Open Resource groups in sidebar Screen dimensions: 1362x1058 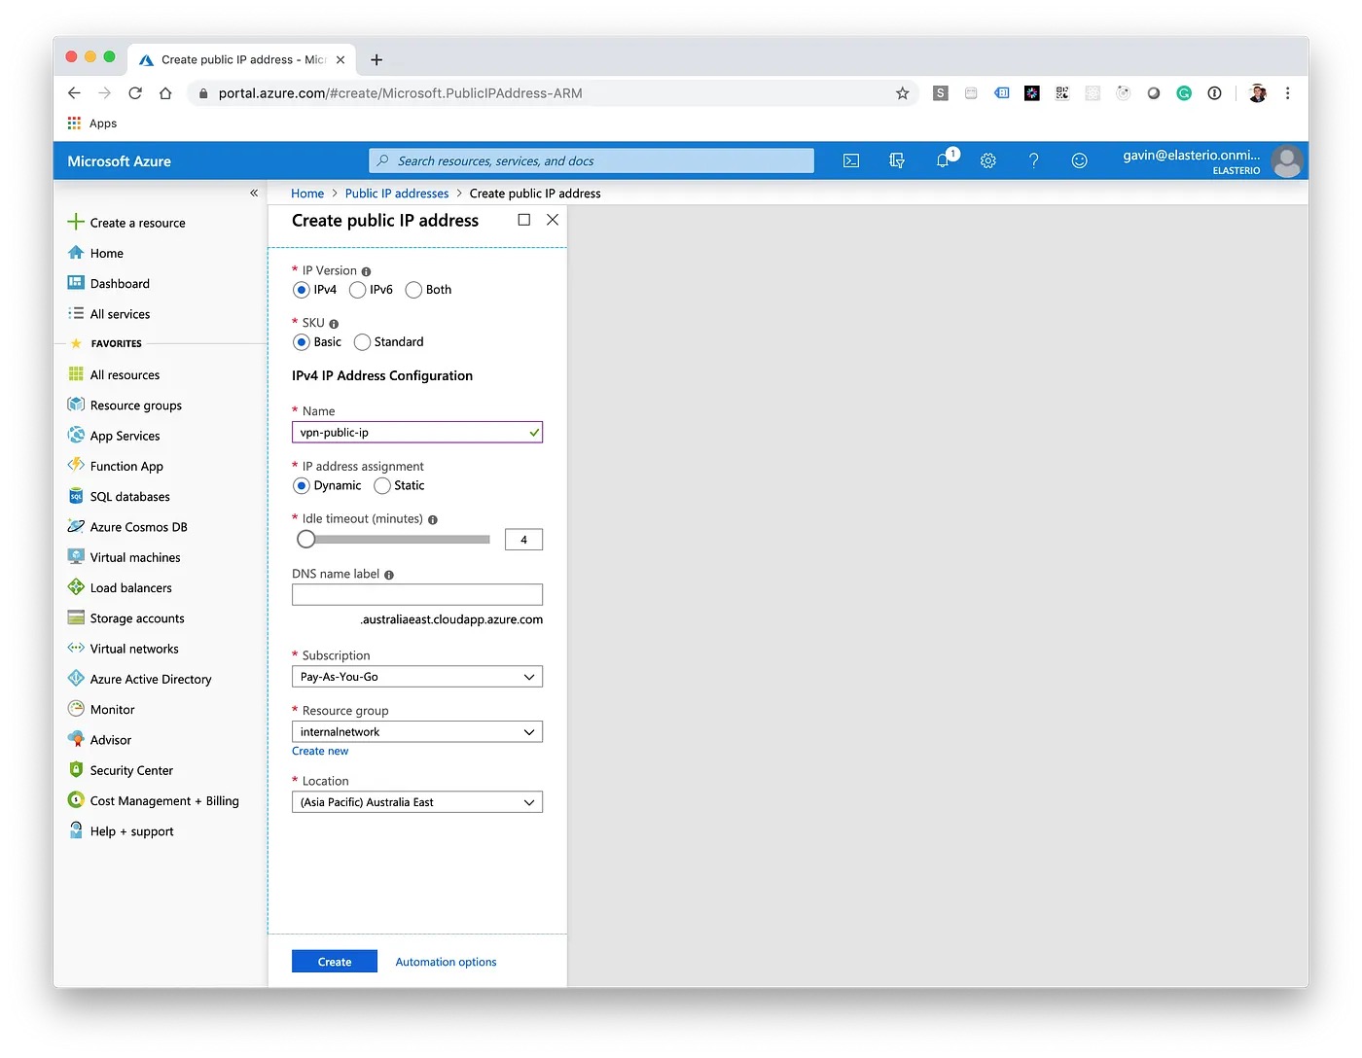tap(125, 406)
